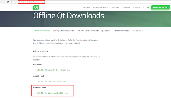Viewport: 171px width, 98px height.
Task: Open the Products menu
Action: click(x=87, y=7)
